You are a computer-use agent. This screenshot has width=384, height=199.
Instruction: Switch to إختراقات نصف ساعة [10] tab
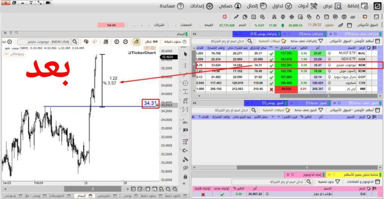coord(355,34)
